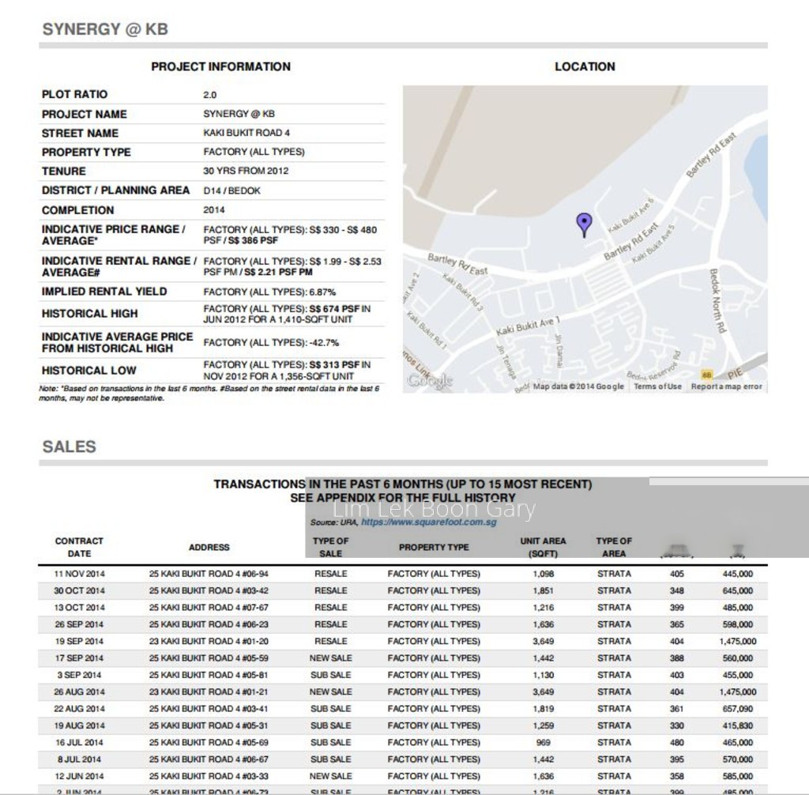Select address 23 KAKI BUKIT ROAD 4 #01-20

[209, 641]
